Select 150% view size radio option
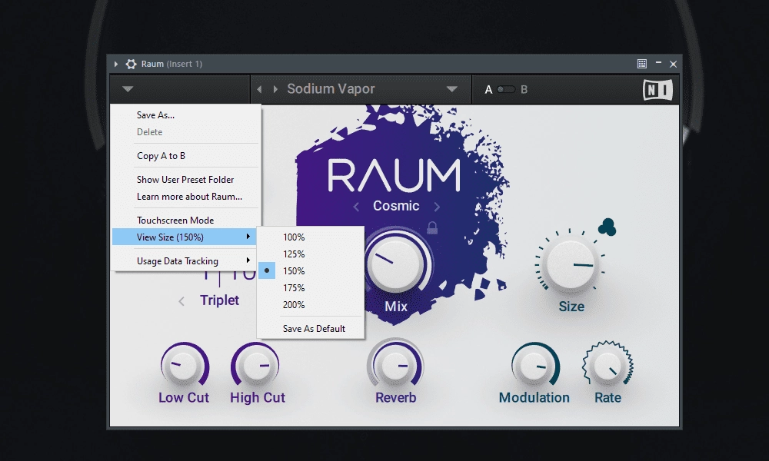The width and height of the screenshot is (769, 461). (x=267, y=270)
